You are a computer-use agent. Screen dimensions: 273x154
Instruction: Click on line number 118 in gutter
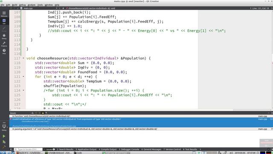tap(17, 63)
